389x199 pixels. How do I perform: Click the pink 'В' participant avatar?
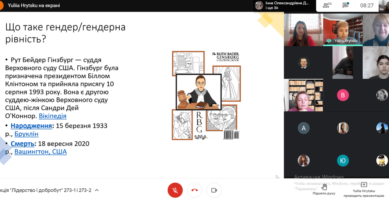tap(343, 95)
